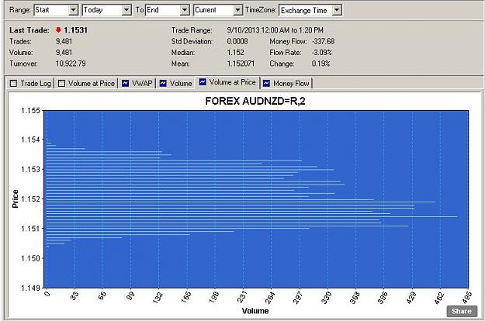Screen dimensions: 485x321
Task: Click the Volume tab chart icon
Action: point(163,84)
